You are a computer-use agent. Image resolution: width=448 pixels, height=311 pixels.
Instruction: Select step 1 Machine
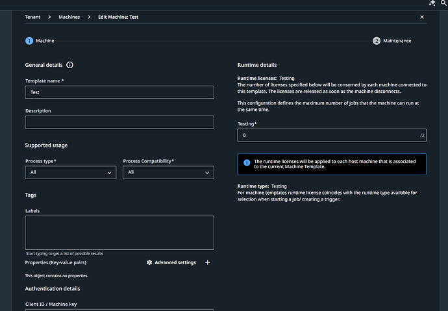[29, 40]
